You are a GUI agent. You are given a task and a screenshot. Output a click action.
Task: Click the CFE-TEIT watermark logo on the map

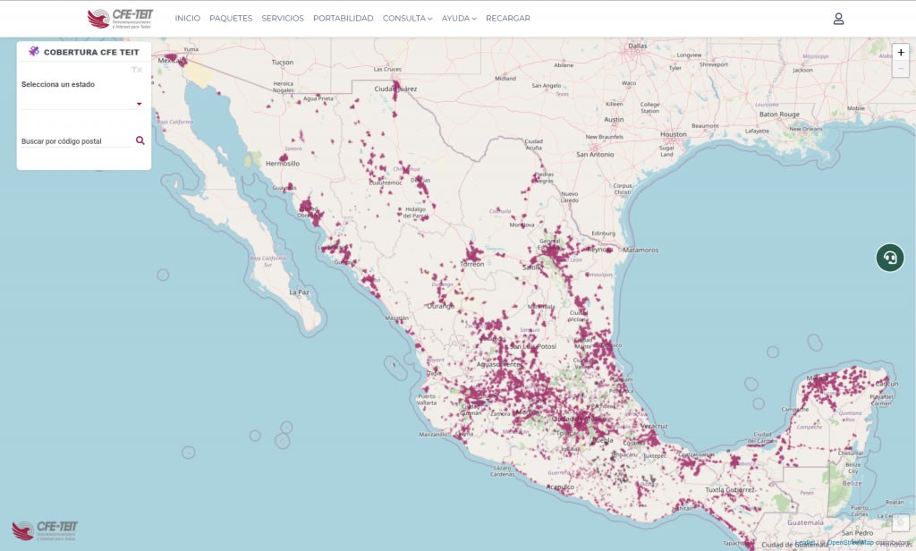[x=45, y=530]
